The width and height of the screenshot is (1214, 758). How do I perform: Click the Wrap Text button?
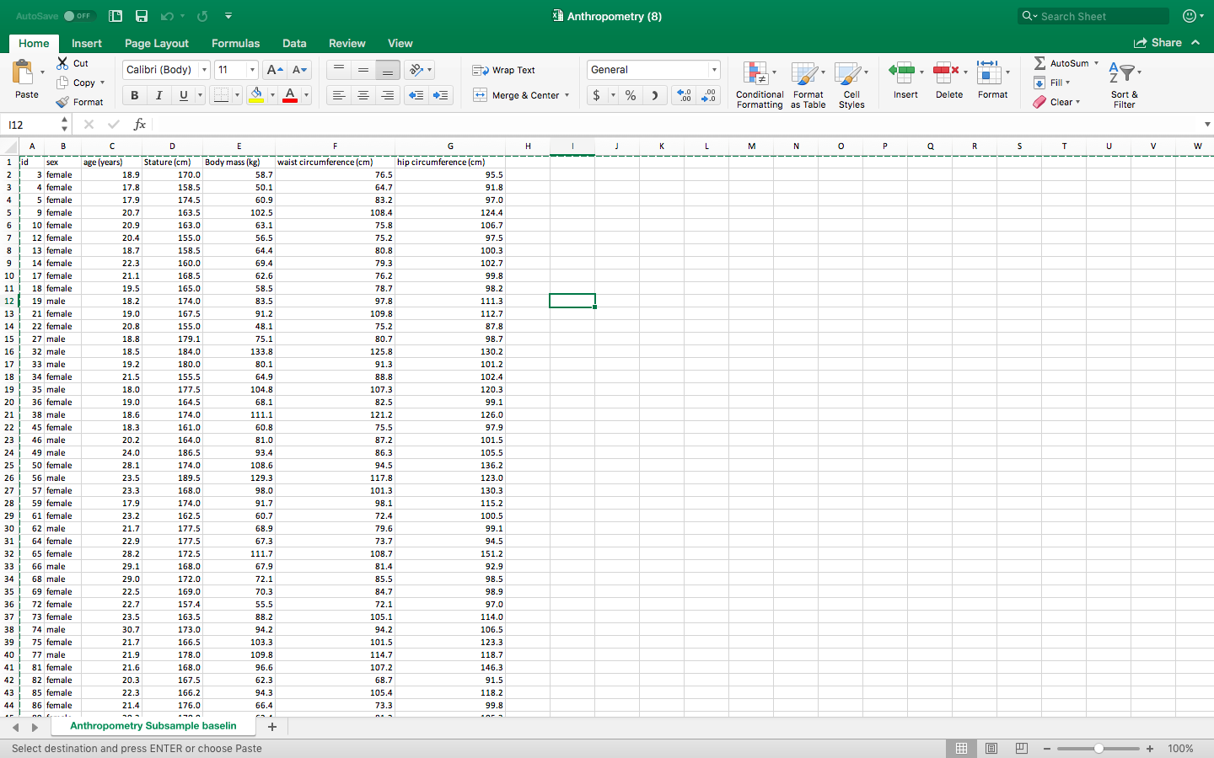click(504, 70)
